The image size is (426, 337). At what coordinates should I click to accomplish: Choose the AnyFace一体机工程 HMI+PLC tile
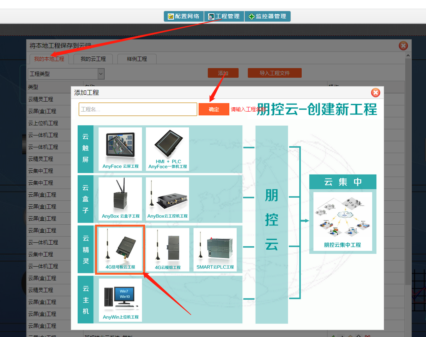point(167,149)
